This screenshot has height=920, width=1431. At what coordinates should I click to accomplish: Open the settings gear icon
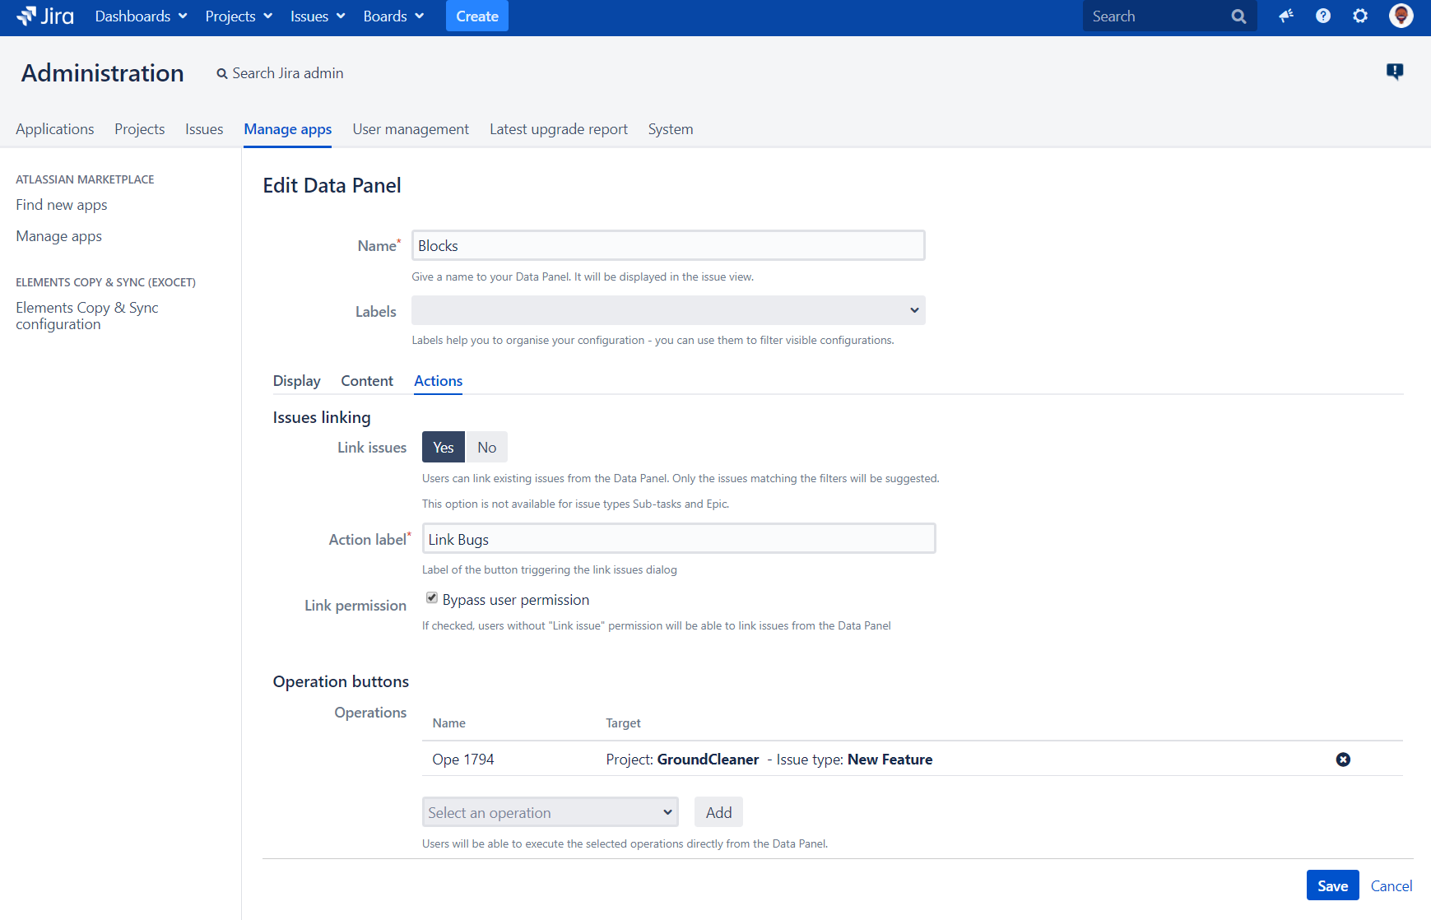(x=1360, y=16)
